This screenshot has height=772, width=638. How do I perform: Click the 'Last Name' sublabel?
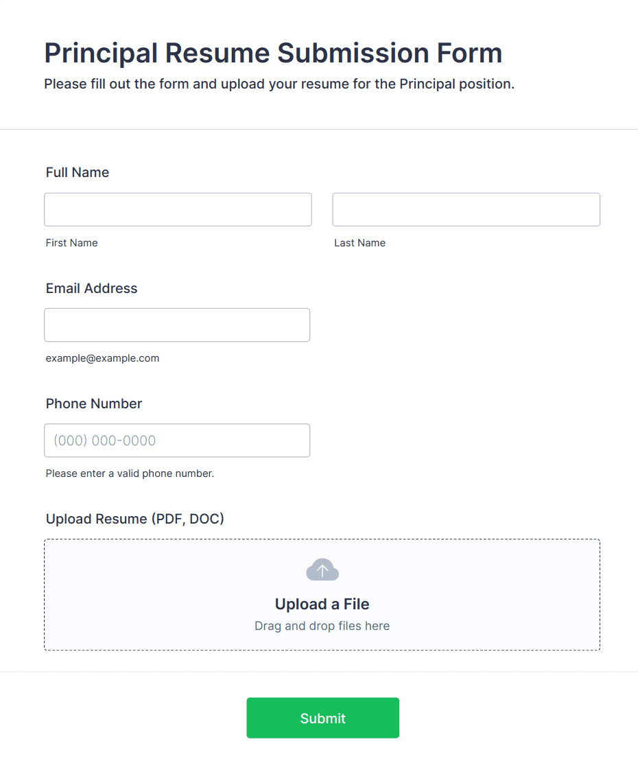coord(359,243)
